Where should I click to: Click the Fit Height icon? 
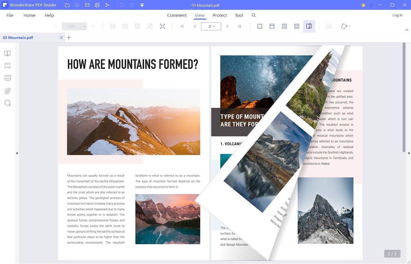click(137, 26)
